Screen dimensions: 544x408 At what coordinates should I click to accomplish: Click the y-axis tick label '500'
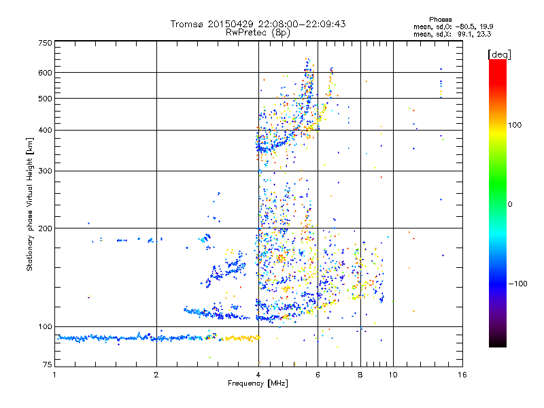click(x=45, y=99)
